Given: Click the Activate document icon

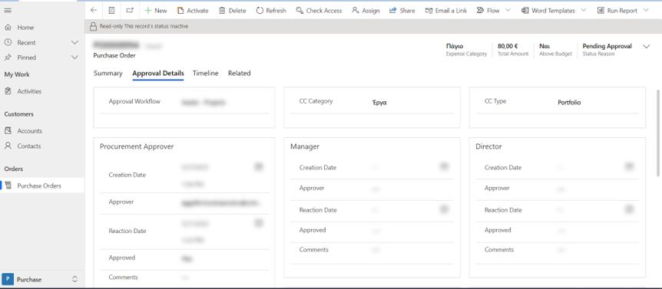Looking at the screenshot, I should (180, 11).
